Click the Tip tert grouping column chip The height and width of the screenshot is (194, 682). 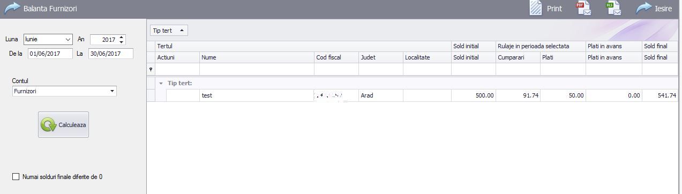coord(169,31)
